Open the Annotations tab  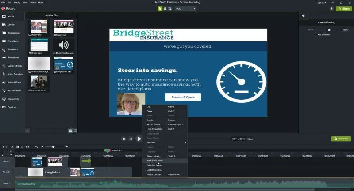point(12,33)
